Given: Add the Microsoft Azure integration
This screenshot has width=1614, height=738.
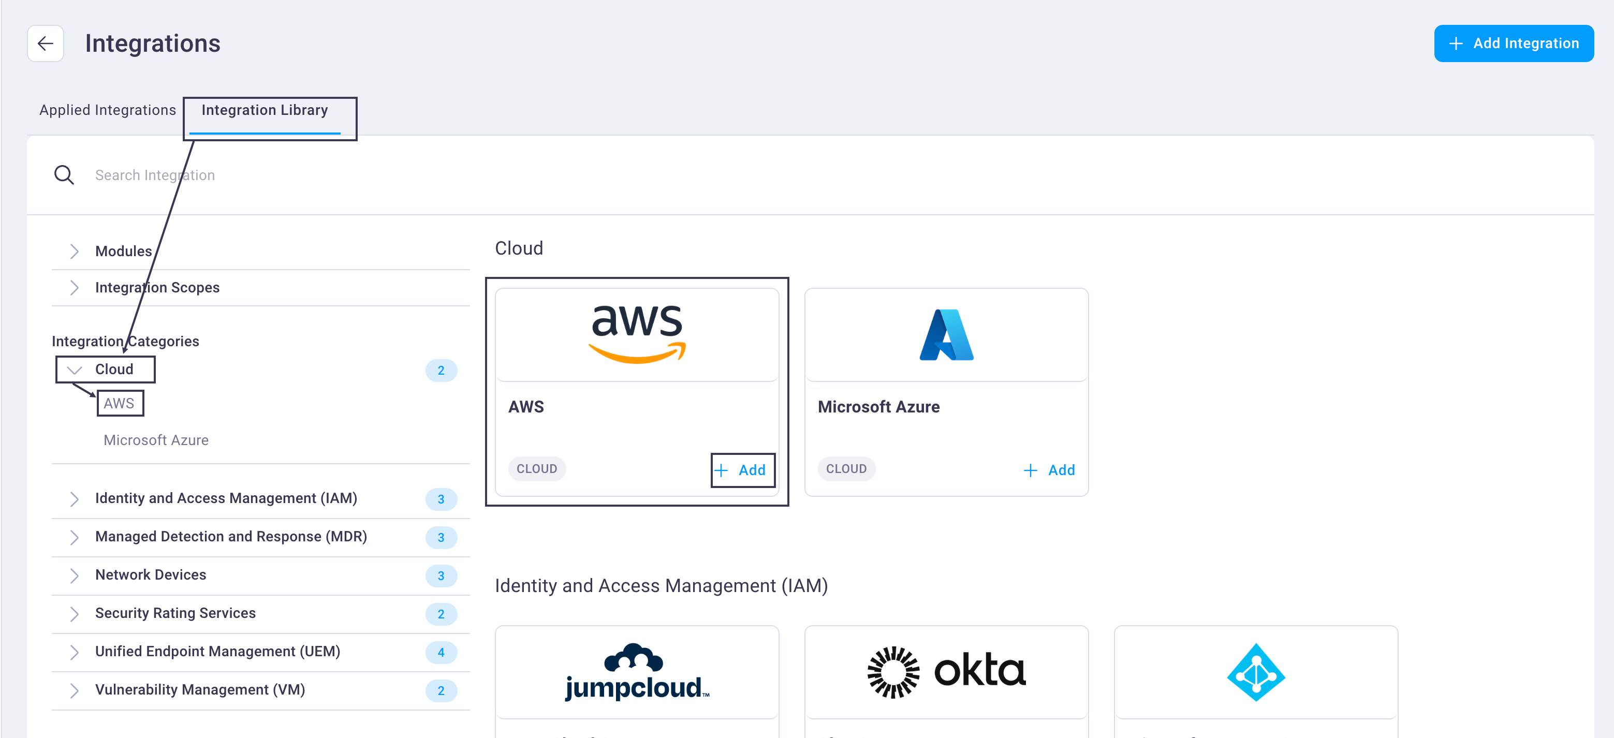Looking at the screenshot, I should pyautogui.click(x=1049, y=470).
